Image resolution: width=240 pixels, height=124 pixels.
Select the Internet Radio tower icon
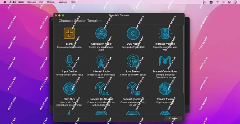101,61
